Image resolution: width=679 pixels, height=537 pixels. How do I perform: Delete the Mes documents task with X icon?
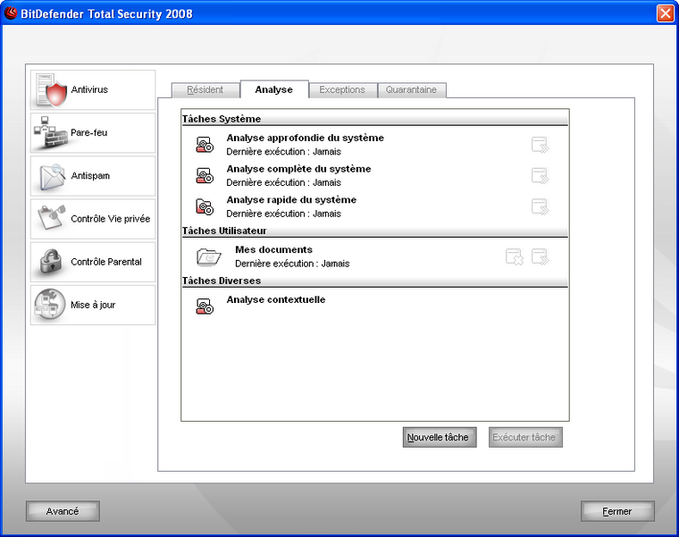tap(515, 256)
